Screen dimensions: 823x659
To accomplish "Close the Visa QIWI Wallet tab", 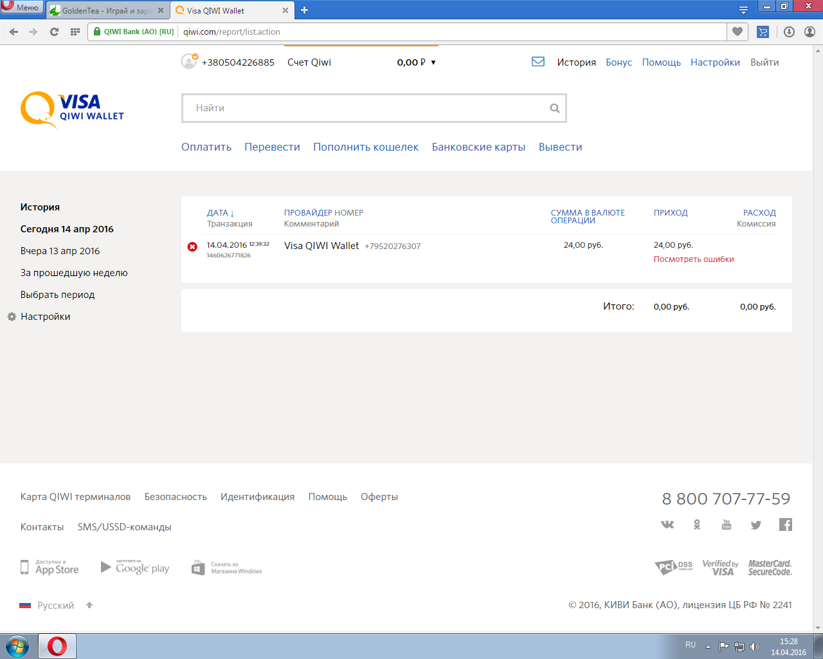I will point(285,10).
